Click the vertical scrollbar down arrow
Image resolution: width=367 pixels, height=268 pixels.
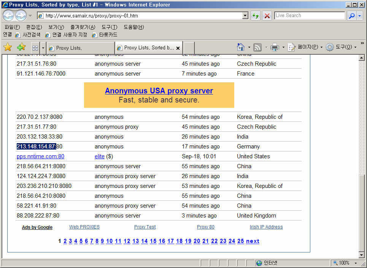pyautogui.click(x=362, y=255)
